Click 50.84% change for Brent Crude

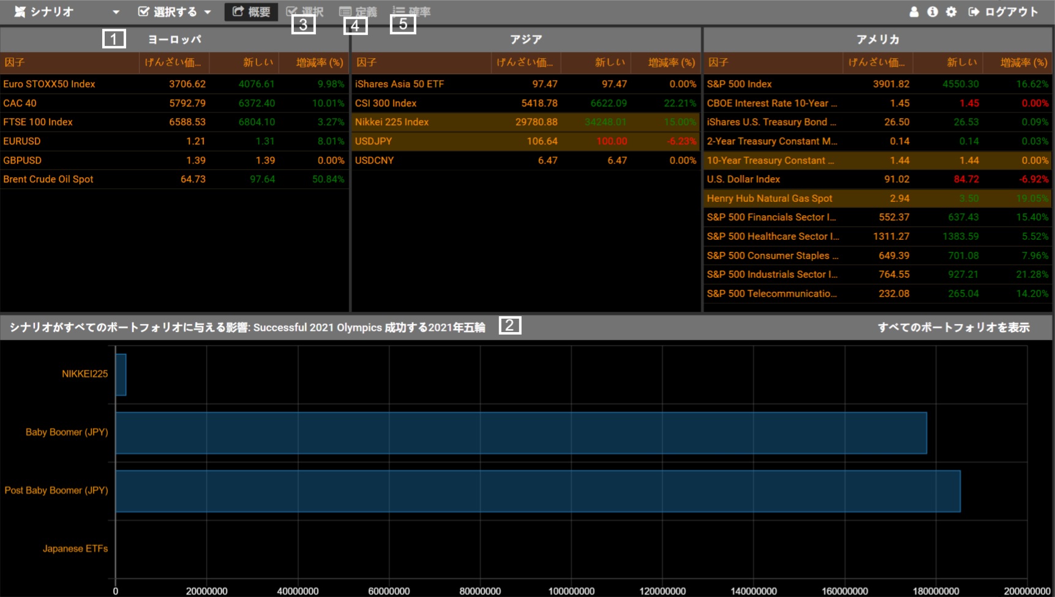[x=328, y=179]
